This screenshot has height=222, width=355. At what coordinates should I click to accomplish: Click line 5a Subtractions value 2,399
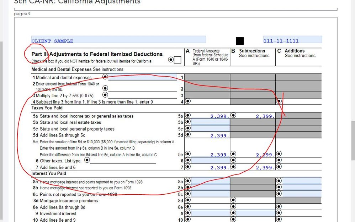click(x=256, y=116)
